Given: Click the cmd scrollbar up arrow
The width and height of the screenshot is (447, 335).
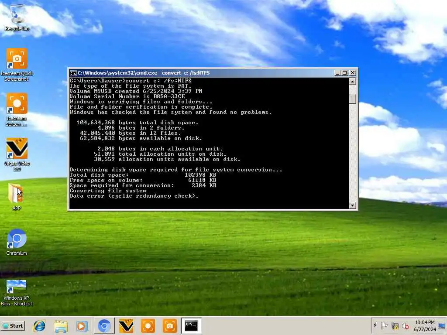Looking at the screenshot, I should click(x=353, y=82).
